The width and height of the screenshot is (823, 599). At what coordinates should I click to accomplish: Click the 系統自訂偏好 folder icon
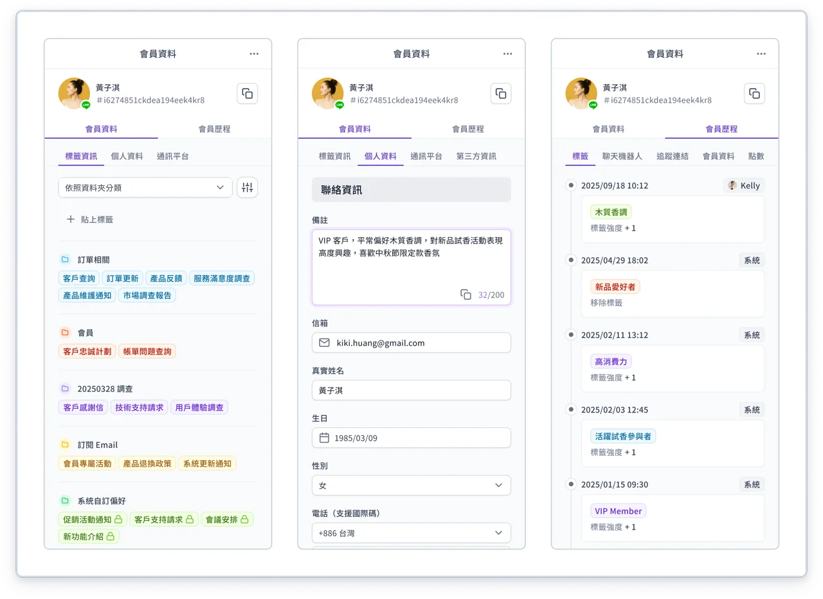click(x=65, y=500)
